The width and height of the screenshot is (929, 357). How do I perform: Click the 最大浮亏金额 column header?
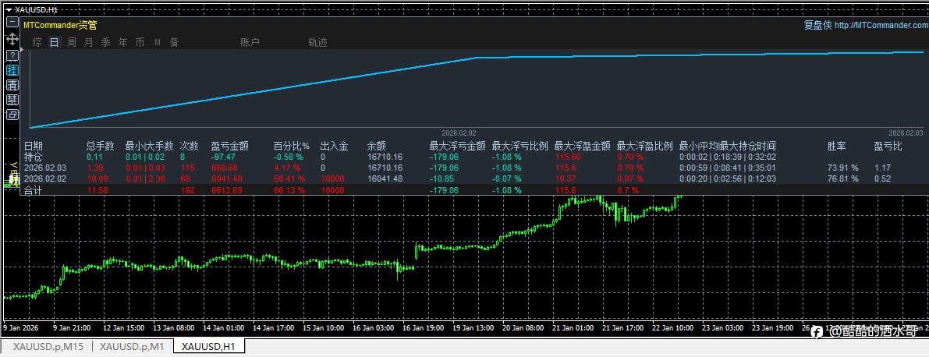pyautogui.click(x=458, y=146)
